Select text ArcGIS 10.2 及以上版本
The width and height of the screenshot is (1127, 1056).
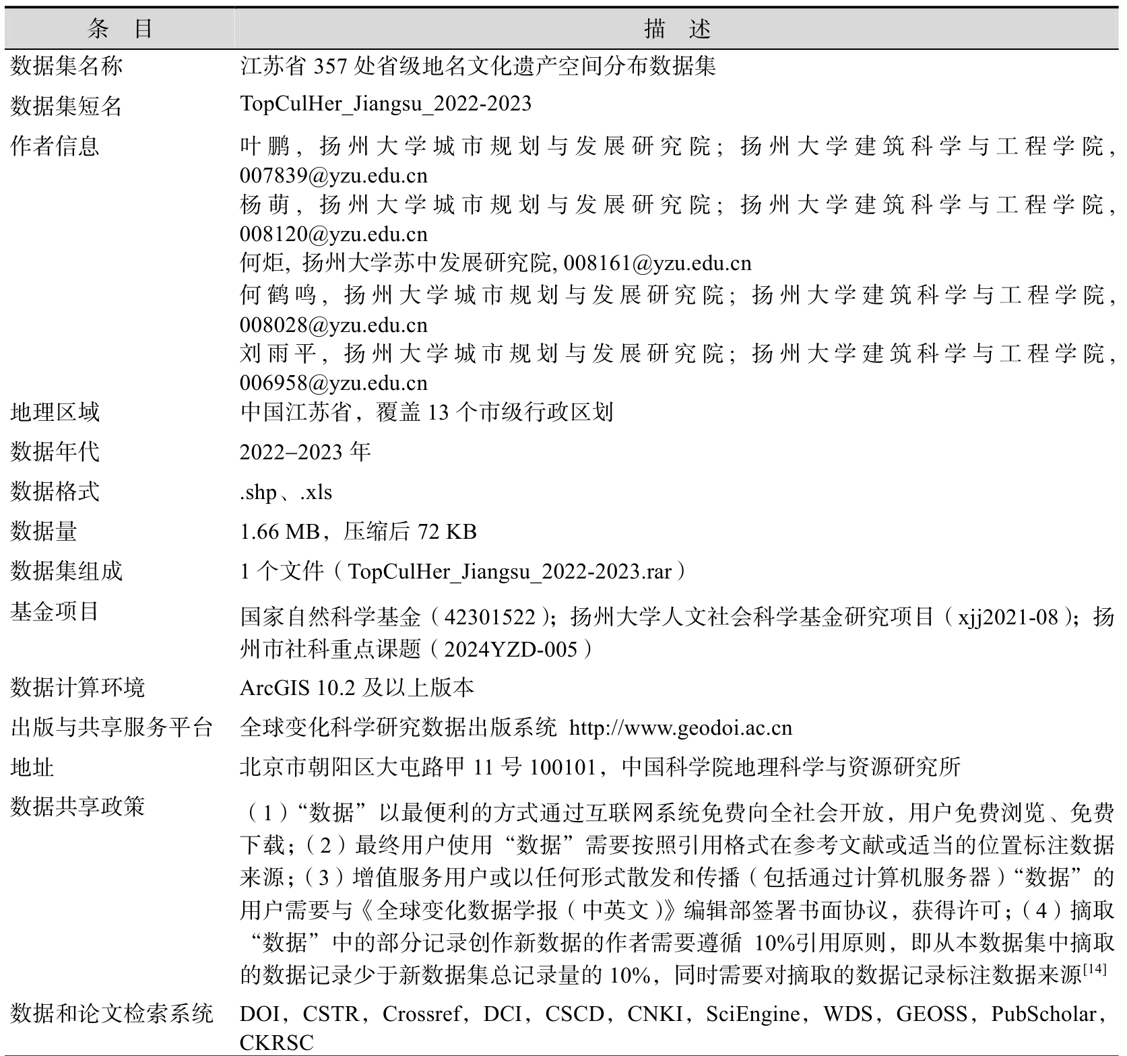pyautogui.click(x=357, y=688)
